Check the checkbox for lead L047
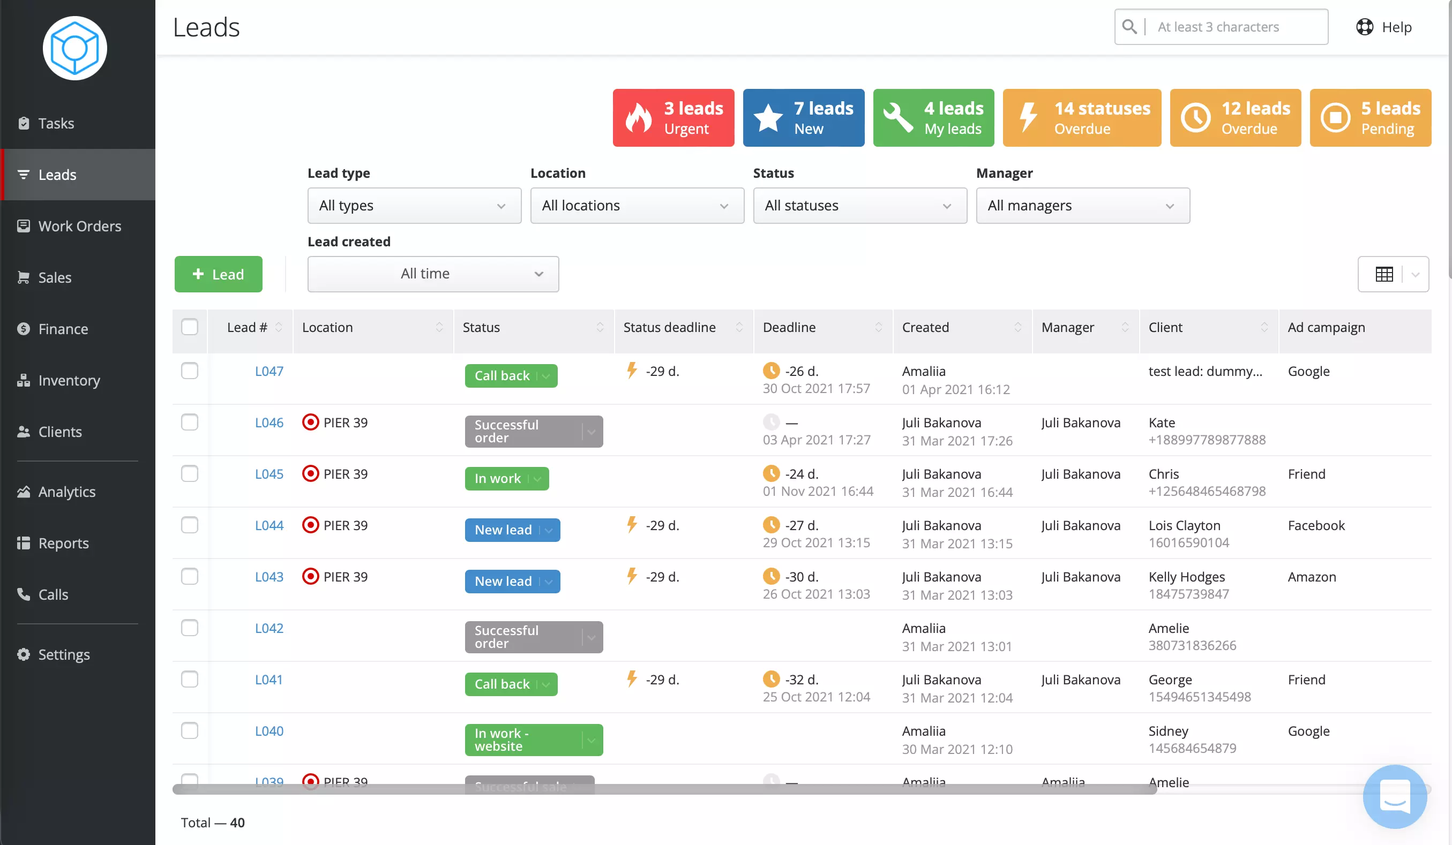This screenshot has height=845, width=1452. click(x=190, y=371)
